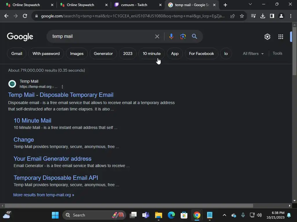This screenshot has height=222, width=297.
Task: Select the App filter chip
Action: point(175,53)
